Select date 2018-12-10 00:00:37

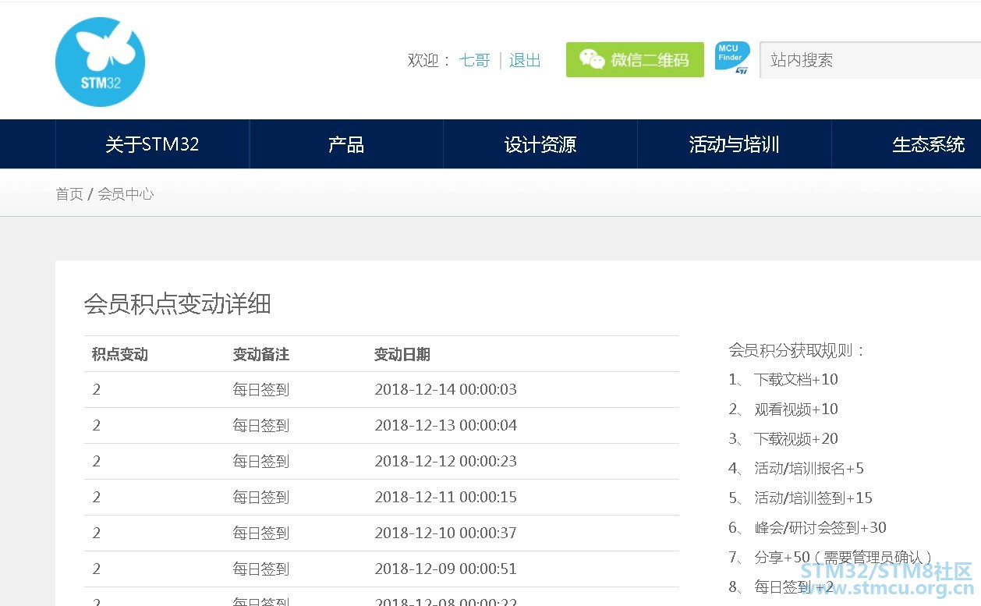point(446,533)
